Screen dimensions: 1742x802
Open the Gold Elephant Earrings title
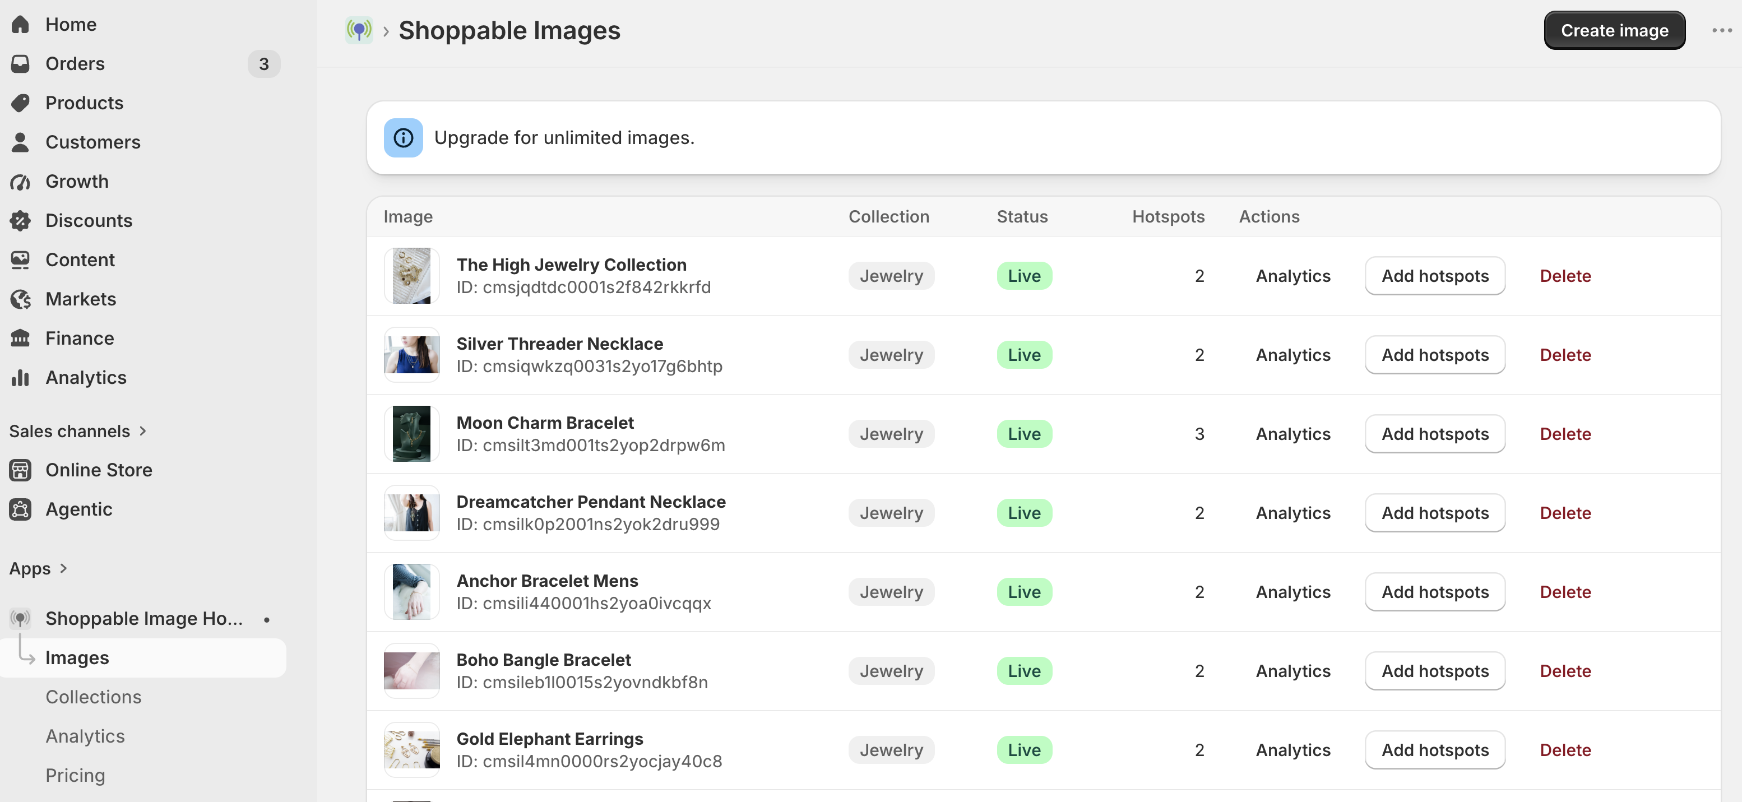550,739
